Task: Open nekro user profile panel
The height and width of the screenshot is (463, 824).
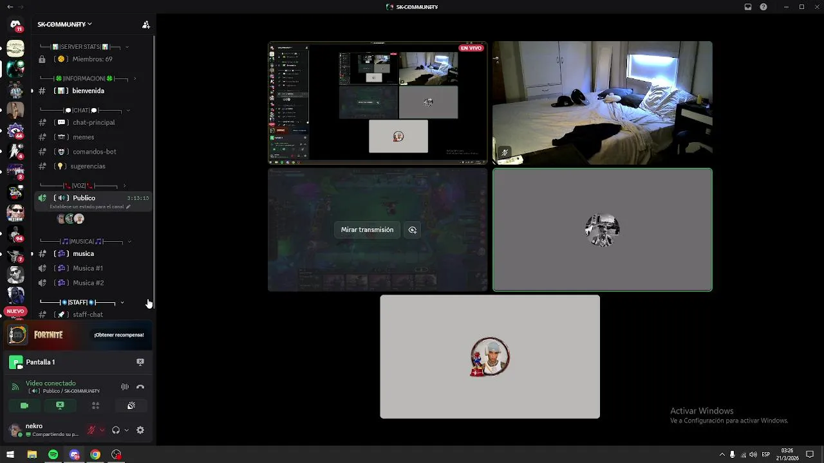Action: (44, 430)
